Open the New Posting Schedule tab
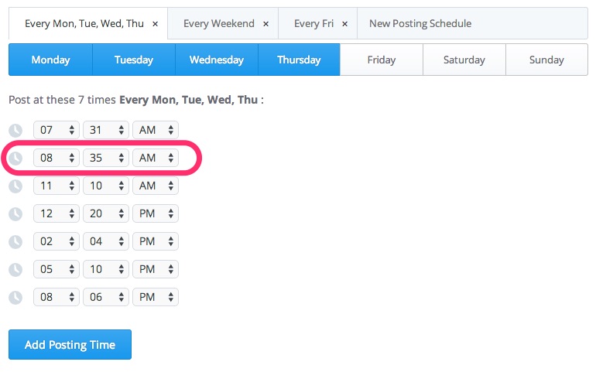Viewport: 596px width, 372px height. (x=420, y=24)
